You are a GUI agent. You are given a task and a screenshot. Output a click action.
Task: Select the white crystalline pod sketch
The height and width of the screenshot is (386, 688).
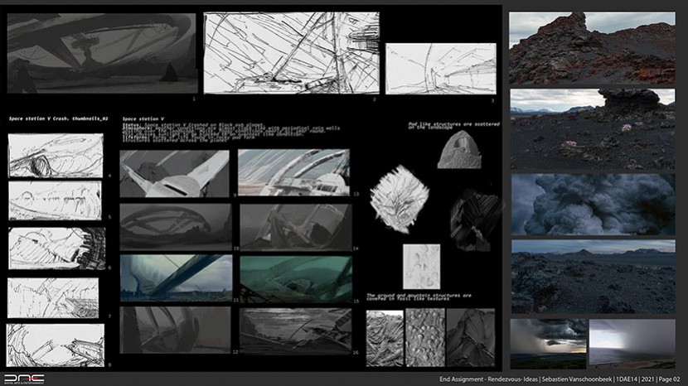coord(399,199)
